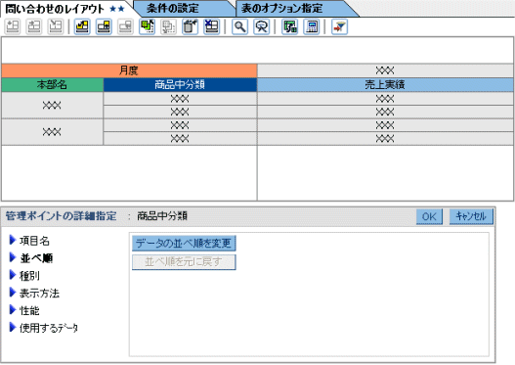Click the trash can delete icon
This screenshot has height=365, width=515.
pos(190,26)
